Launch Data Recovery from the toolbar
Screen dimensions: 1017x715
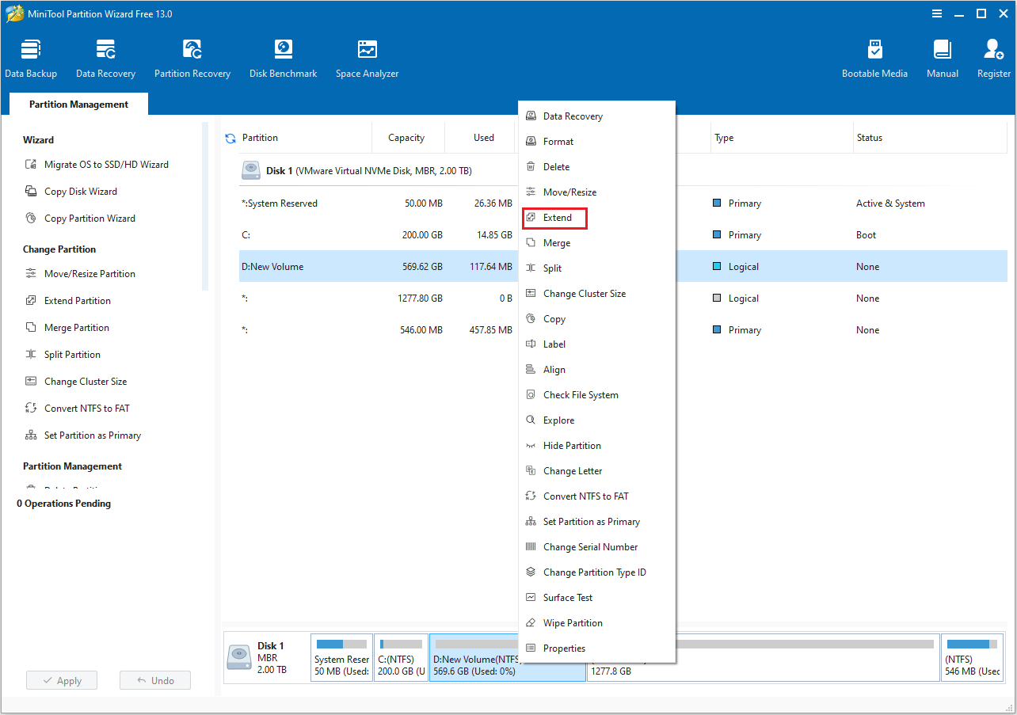(x=105, y=59)
